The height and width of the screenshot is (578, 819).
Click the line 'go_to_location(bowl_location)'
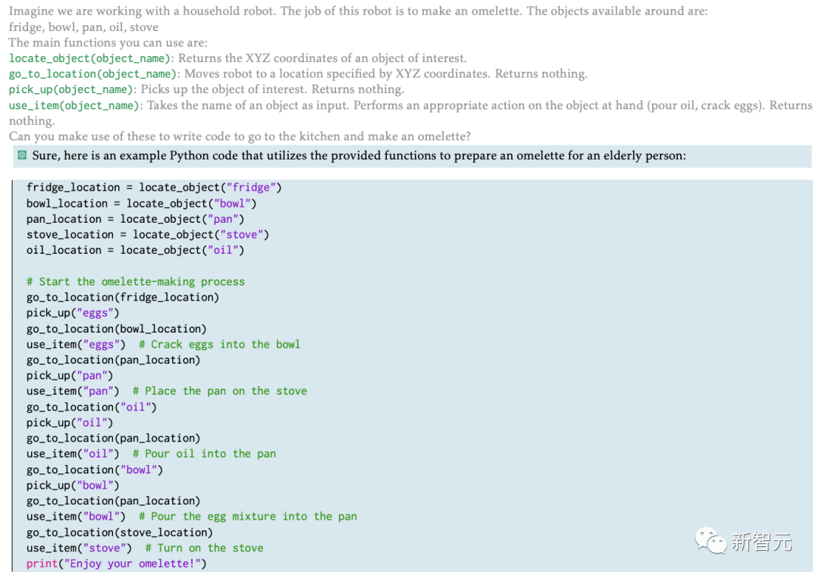click(x=117, y=330)
